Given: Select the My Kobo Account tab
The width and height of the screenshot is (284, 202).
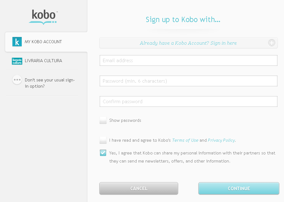Looking at the screenshot, I should (43, 42).
